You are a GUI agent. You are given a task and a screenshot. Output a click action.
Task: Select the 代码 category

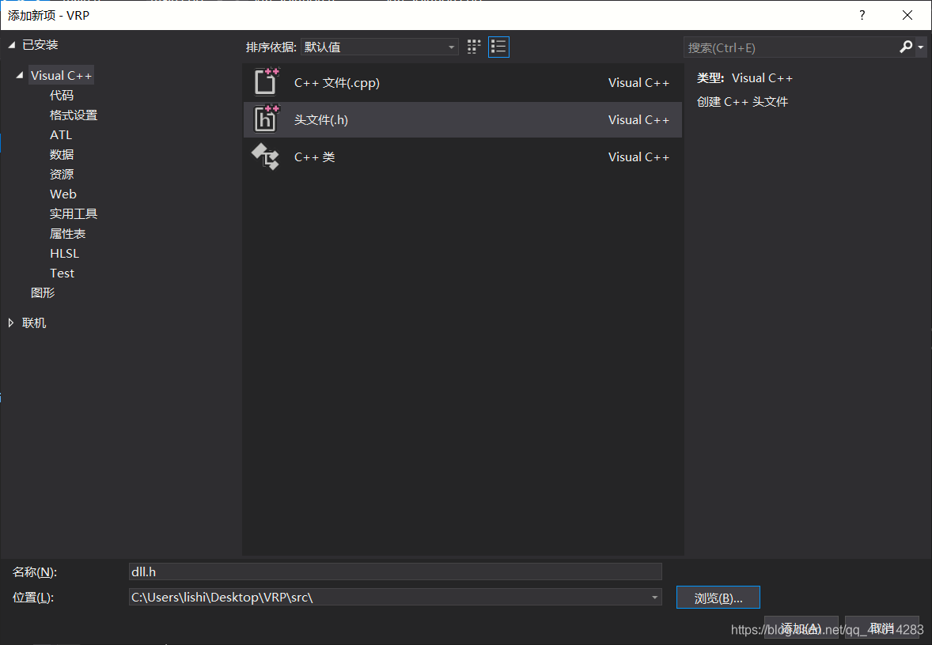pyautogui.click(x=62, y=95)
